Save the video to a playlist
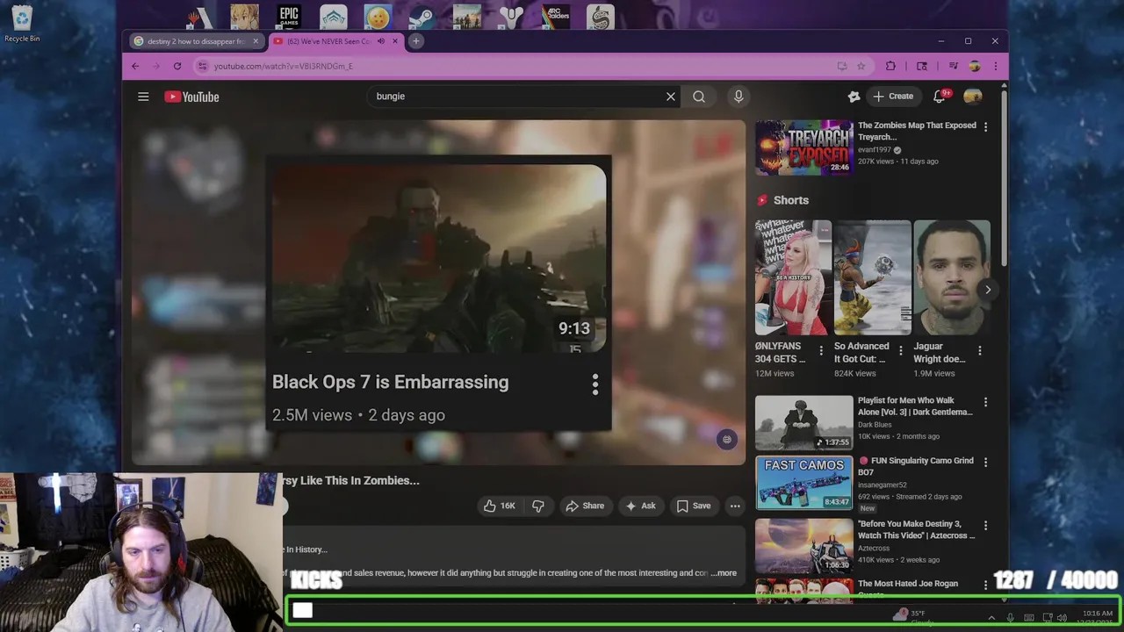Image resolution: width=1124 pixels, height=632 pixels. tap(693, 506)
